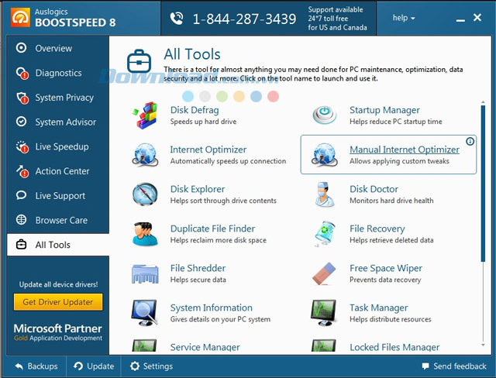The width and height of the screenshot is (496, 378).
Task: Open Live Support from the sidebar
Action: coord(58,196)
